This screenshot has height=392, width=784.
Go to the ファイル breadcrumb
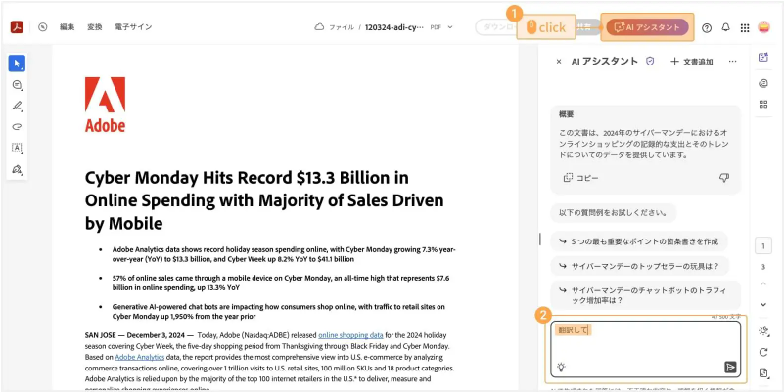[x=342, y=27]
